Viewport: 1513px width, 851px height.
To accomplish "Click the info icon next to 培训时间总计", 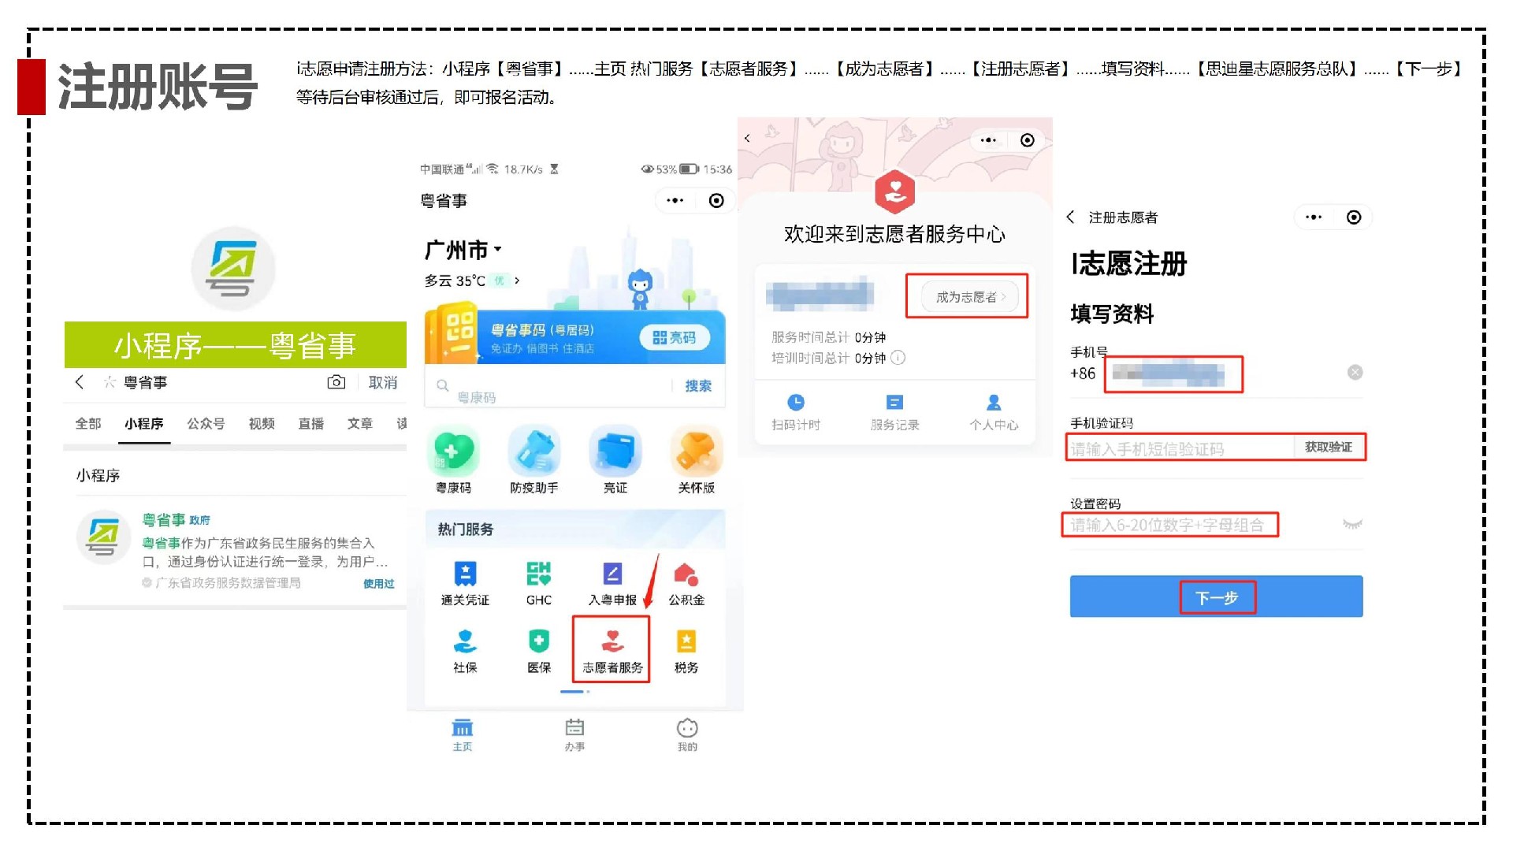I will coord(898,358).
